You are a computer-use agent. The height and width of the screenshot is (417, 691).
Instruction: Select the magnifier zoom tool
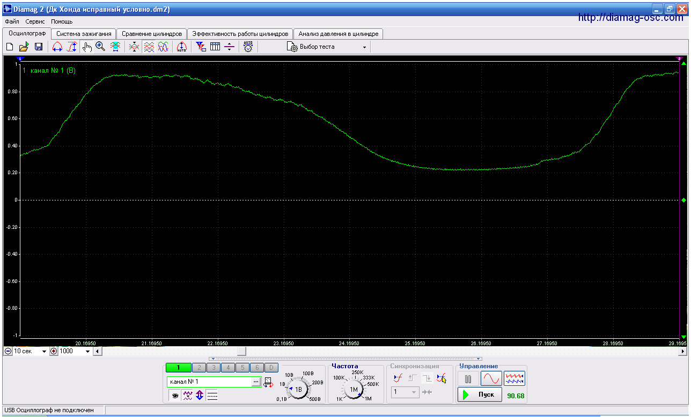pos(100,47)
